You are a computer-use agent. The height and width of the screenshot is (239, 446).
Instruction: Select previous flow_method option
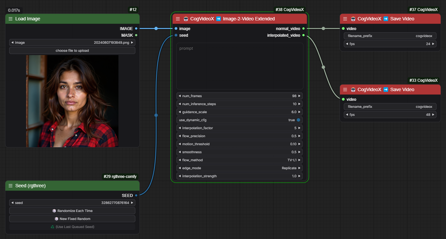click(x=180, y=160)
